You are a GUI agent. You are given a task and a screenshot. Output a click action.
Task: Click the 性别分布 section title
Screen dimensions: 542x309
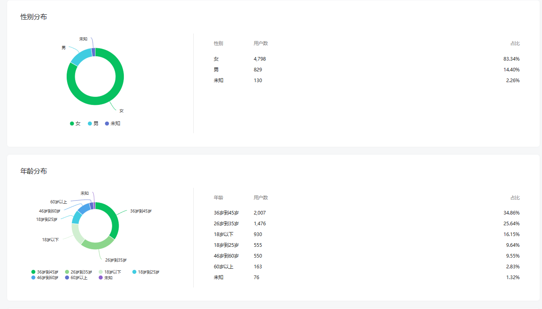point(34,17)
